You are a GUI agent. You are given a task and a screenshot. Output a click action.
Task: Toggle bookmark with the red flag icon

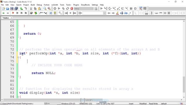click(13, 13)
